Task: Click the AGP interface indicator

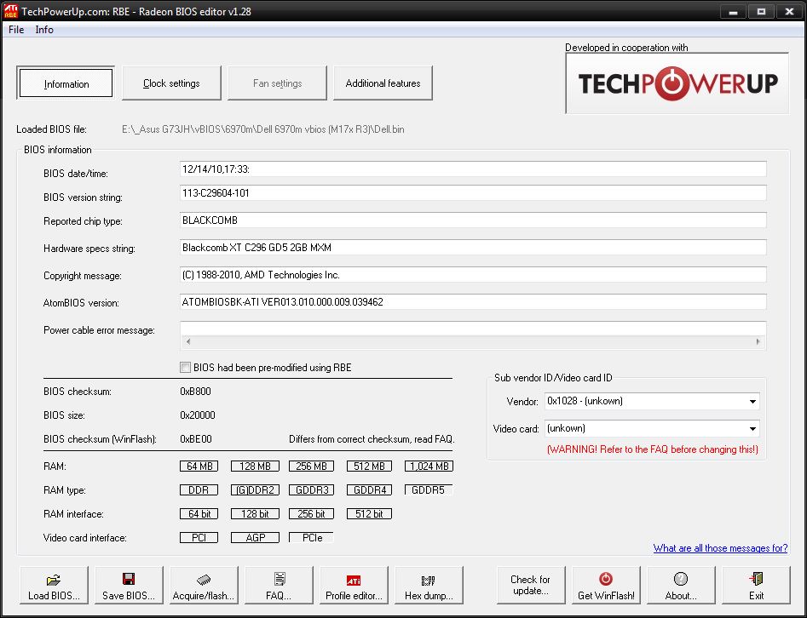Action: (256, 538)
